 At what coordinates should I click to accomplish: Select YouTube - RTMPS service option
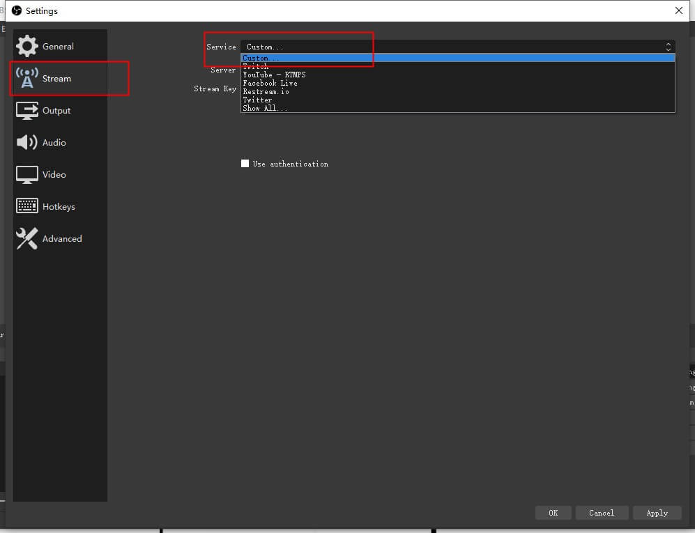tap(457, 75)
